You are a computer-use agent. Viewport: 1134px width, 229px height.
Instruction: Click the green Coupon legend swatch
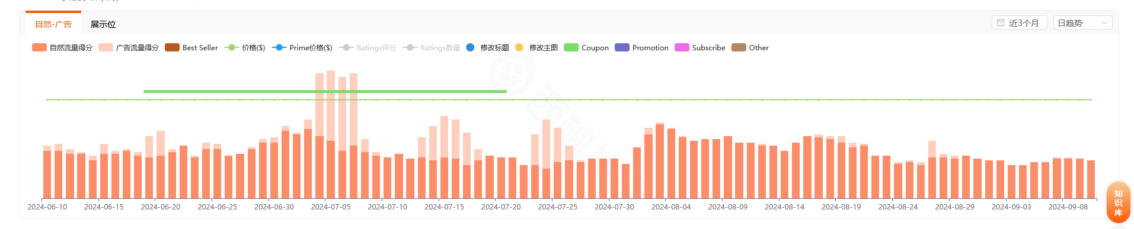571,47
